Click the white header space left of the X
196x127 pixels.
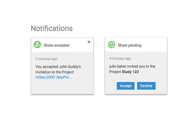point(78,45)
